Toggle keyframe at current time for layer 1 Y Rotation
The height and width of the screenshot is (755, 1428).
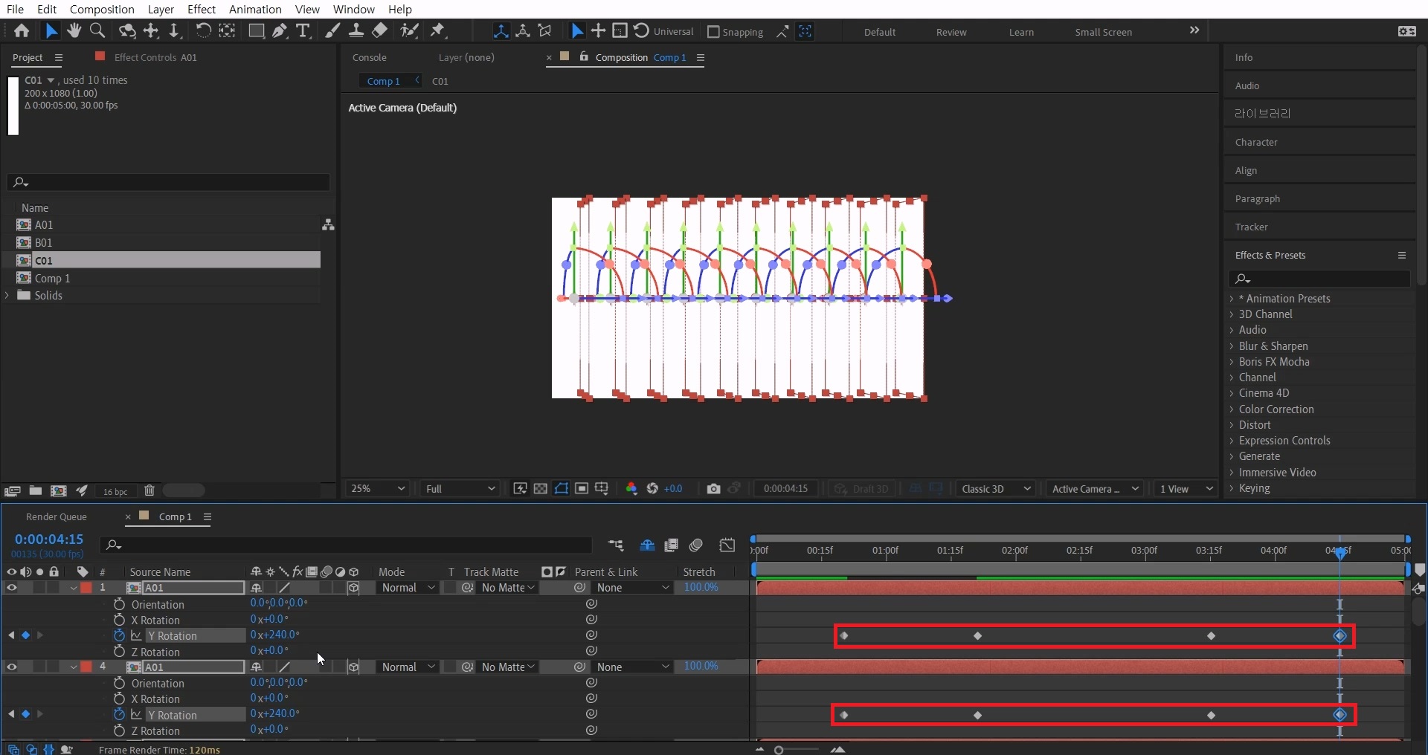coord(25,635)
